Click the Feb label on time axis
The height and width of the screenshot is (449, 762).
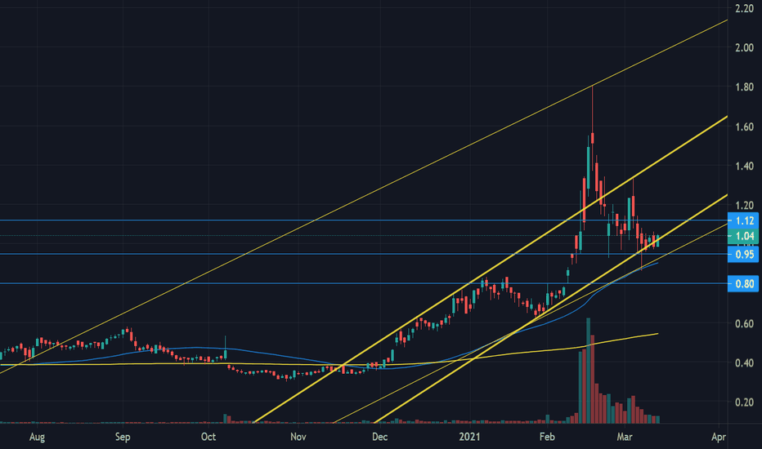pos(547,437)
